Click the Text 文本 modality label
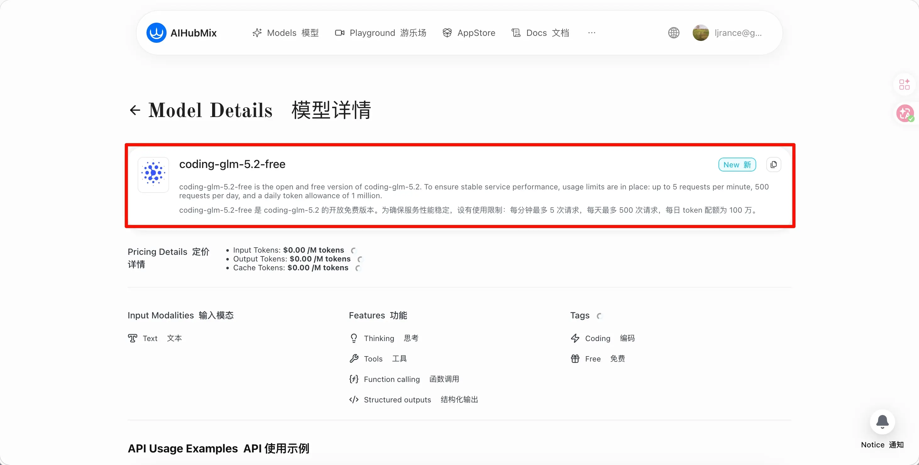The width and height of the screenshot is (919, 465). [x=162, y=338]
